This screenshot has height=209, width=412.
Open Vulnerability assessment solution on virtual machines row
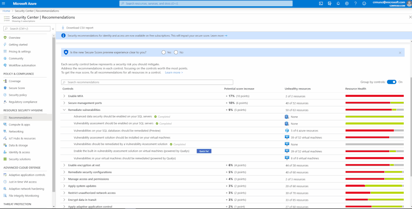(122, 137)
